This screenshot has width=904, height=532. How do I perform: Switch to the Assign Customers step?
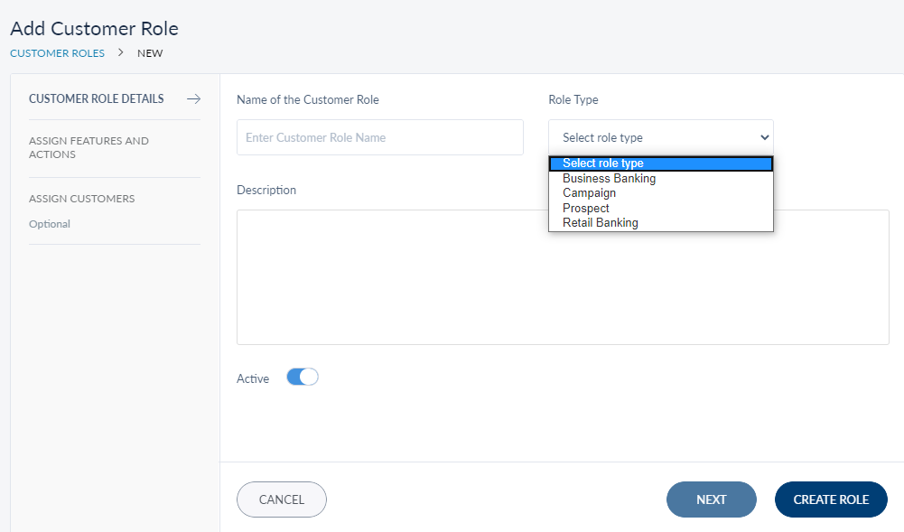pos(81,199)
